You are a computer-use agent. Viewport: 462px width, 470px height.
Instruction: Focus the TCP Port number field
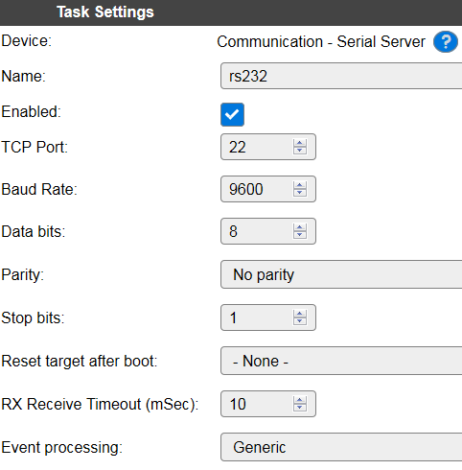[x=256, y=147]
